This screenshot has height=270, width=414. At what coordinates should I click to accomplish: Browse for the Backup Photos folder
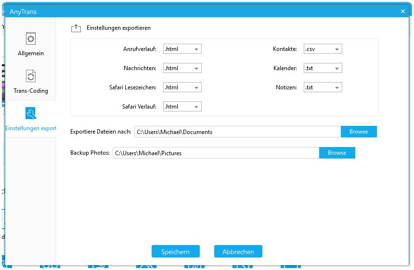337,153
